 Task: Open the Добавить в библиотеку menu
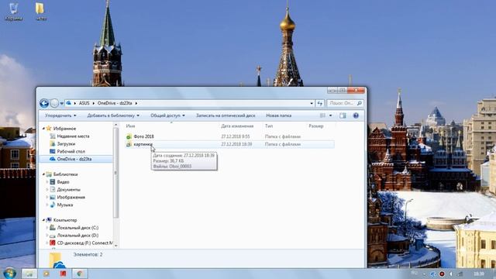click(x=113, y=115)
